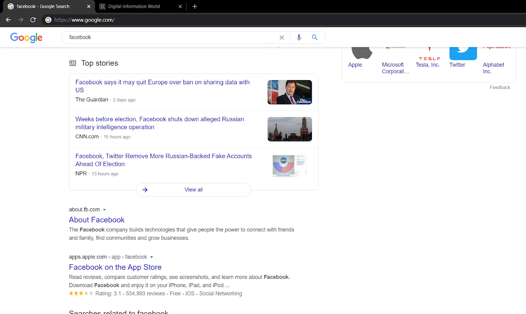Click the star rating of App Store result
Screen dimensions: 526x314
pos(81,293)
